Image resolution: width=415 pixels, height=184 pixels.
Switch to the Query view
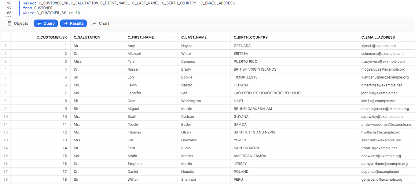click(46, 23)
